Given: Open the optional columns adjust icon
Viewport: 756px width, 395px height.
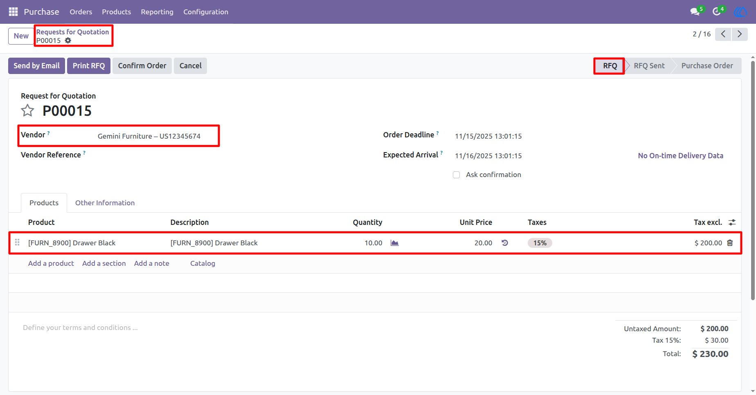Looking at the screenshot, I should click(x=732, y=222).
